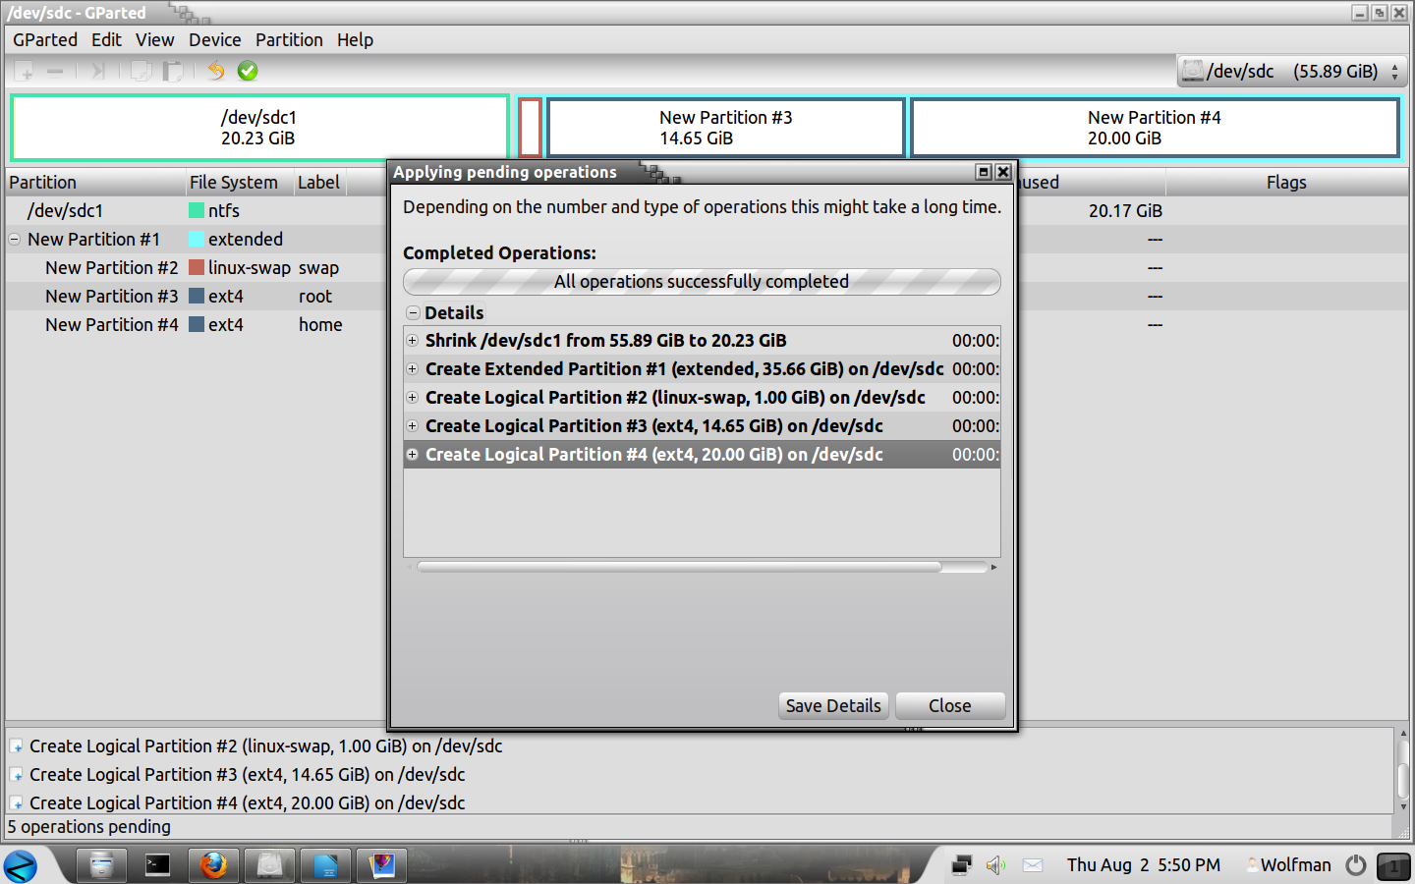
Task: Open the GParted menu
Action: tap(45, 40)
